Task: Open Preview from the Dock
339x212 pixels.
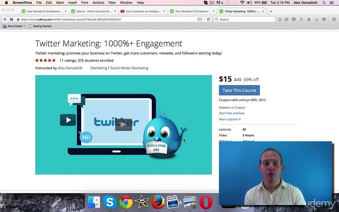Action: tap(190, 202)
